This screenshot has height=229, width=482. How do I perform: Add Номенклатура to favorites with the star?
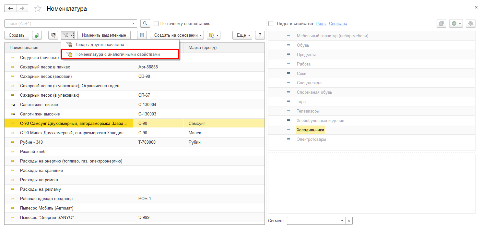[x=38, y=9]
